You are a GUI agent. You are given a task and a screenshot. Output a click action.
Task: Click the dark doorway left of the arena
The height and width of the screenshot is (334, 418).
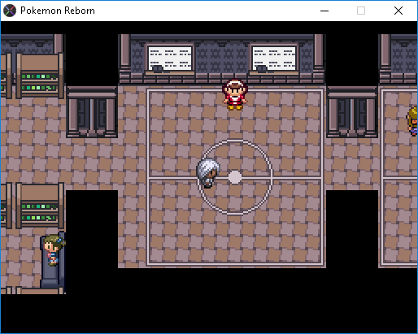[x=92, y=112]
